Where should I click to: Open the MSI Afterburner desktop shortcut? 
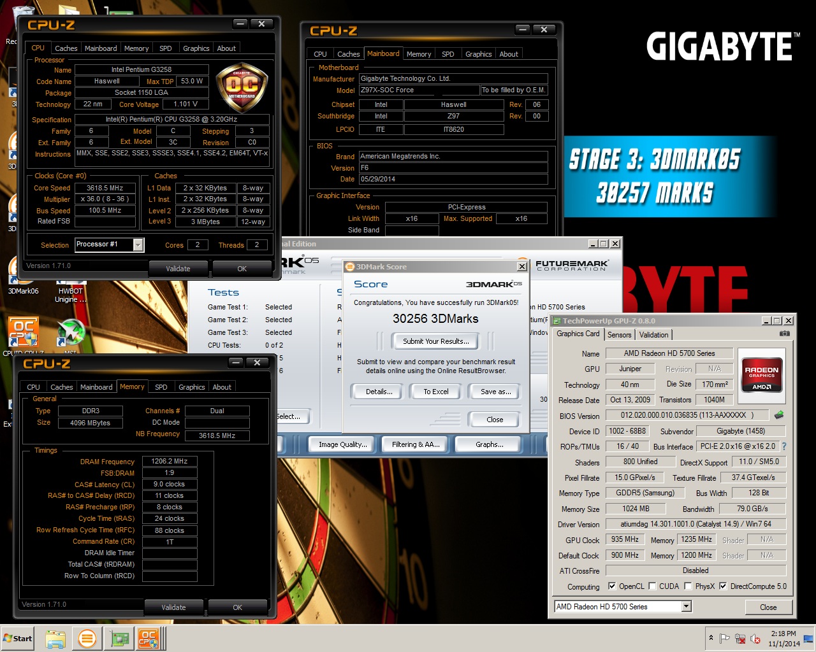70,336
